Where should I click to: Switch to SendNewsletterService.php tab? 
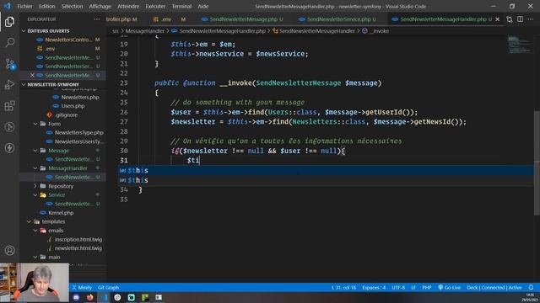coord(338,19)
